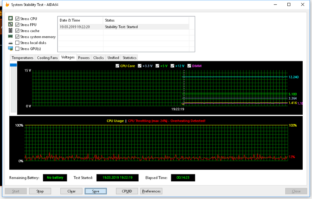
Task: Disable the Stress cache option
Action: (x=17, y=31)
